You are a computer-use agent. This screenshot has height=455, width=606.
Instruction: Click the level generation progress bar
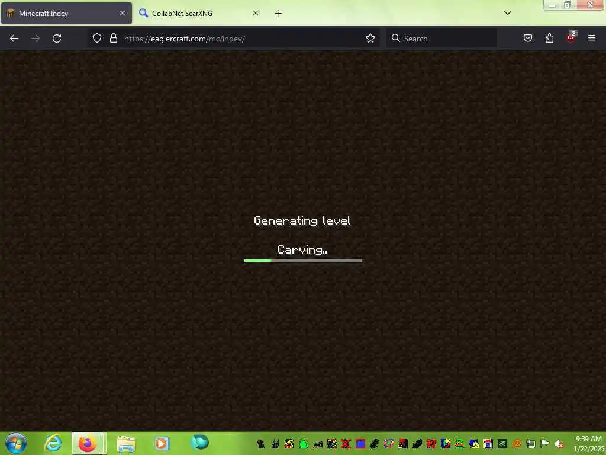(x=303, y=261)
